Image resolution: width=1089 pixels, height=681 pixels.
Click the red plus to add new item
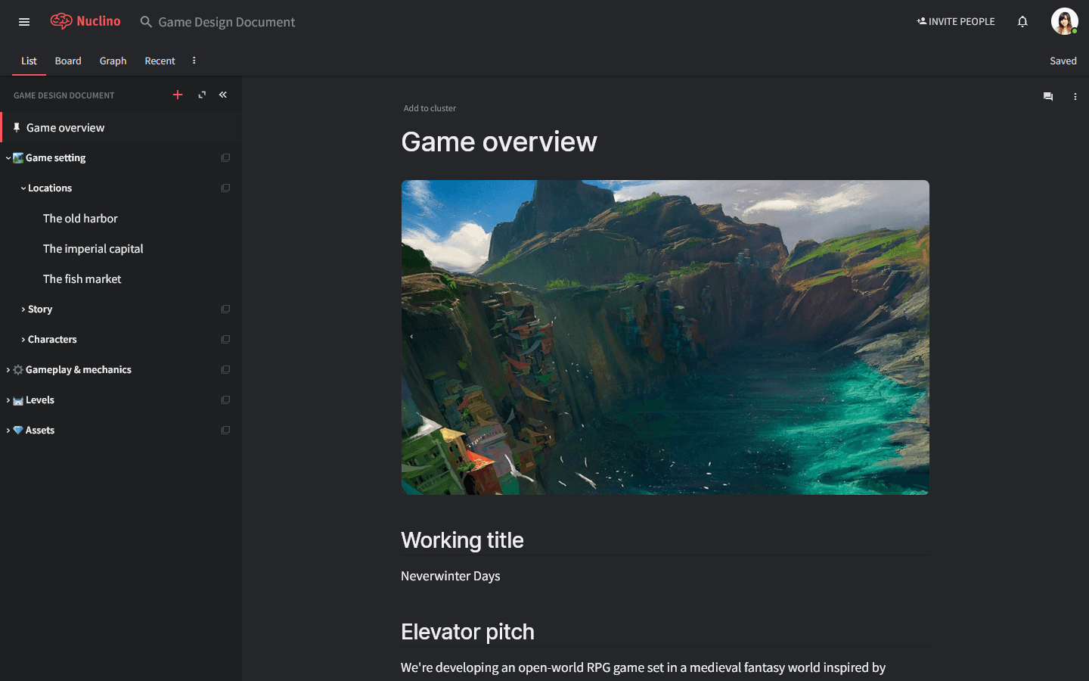178,95
